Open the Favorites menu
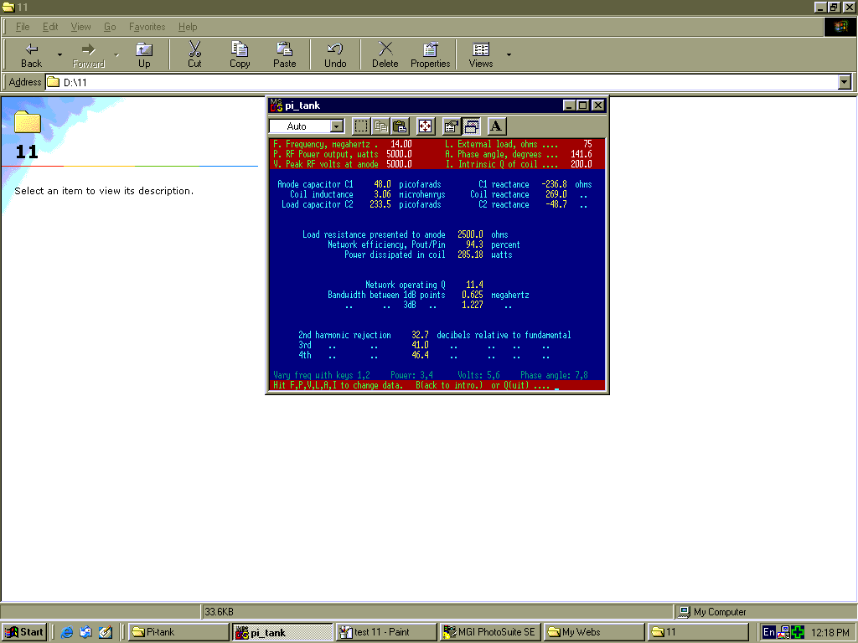Image resolution: width=858 pixels, height=643 pixels. [x=147, y=27]
